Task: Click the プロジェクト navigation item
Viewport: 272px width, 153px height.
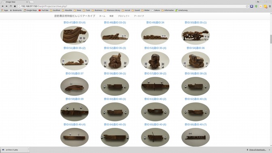Action: click(x=124, y=16)
